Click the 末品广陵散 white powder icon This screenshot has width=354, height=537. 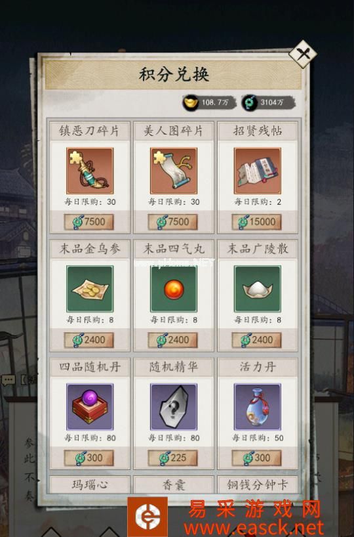pos(257,289)
